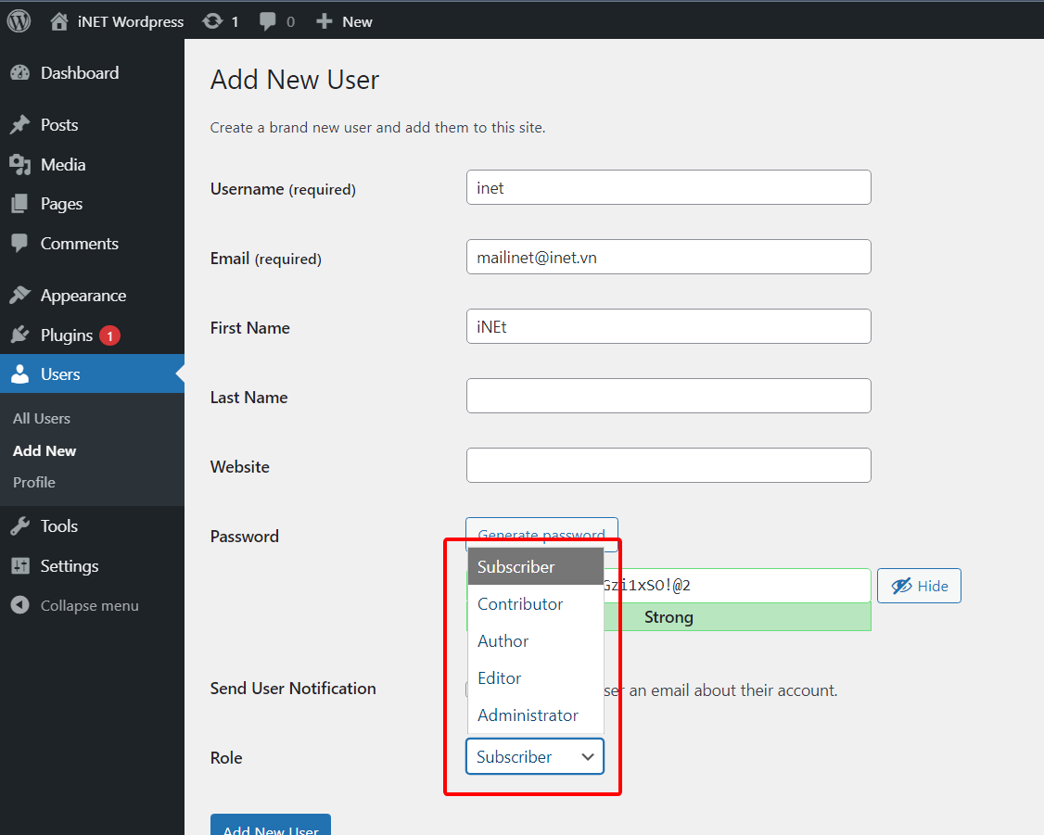Click the Plugins plug icon

click(20, 335)
